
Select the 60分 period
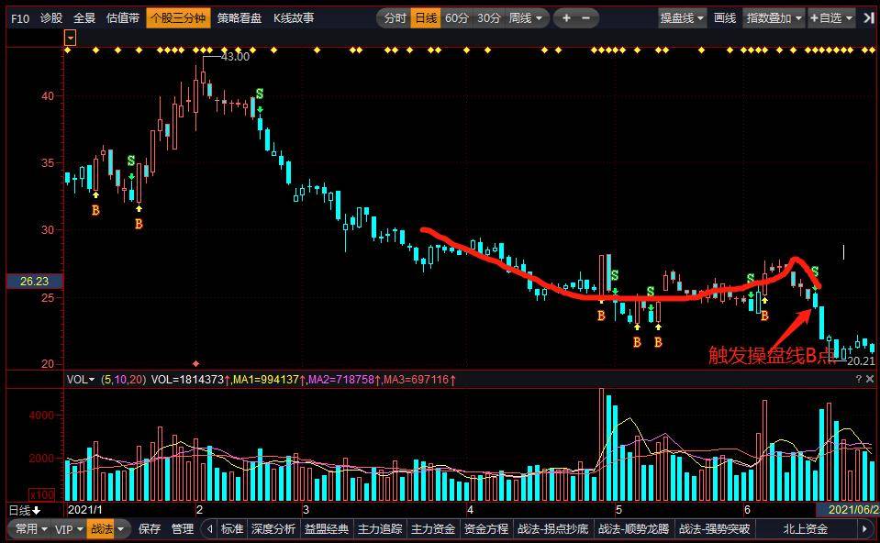[x=457, y=18]
